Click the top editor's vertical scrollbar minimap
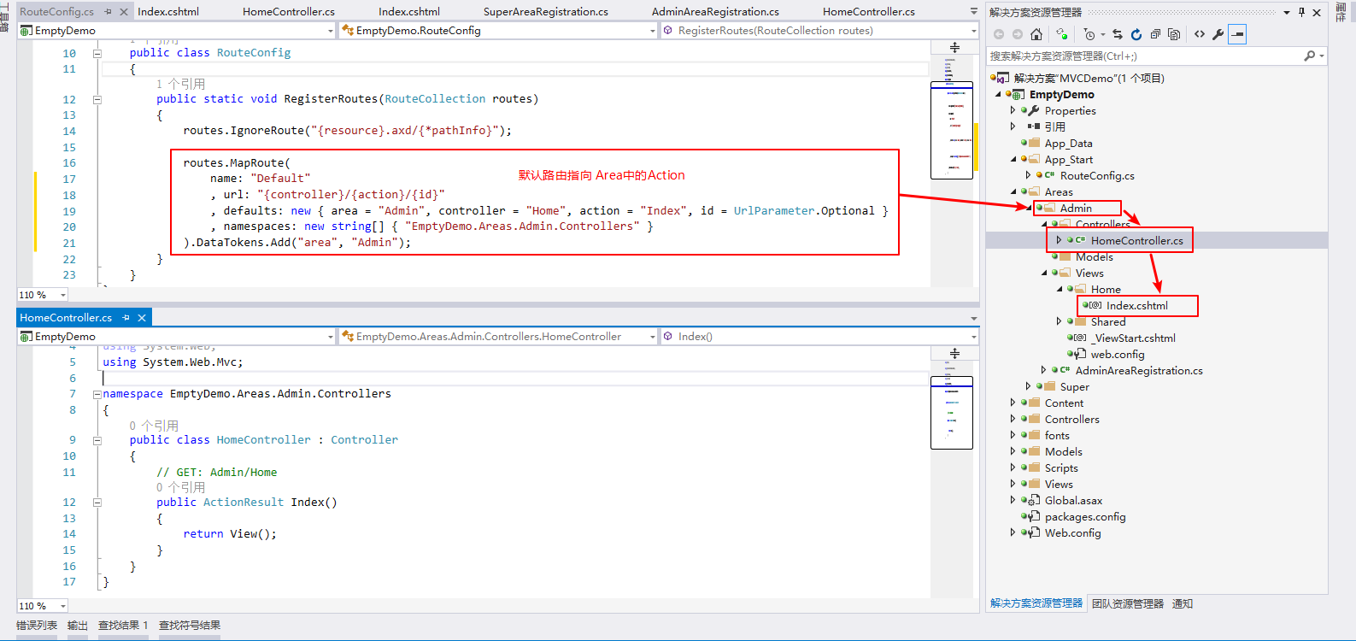Image resolution: width=1356 pixels, height=641 pixels. 951,128
